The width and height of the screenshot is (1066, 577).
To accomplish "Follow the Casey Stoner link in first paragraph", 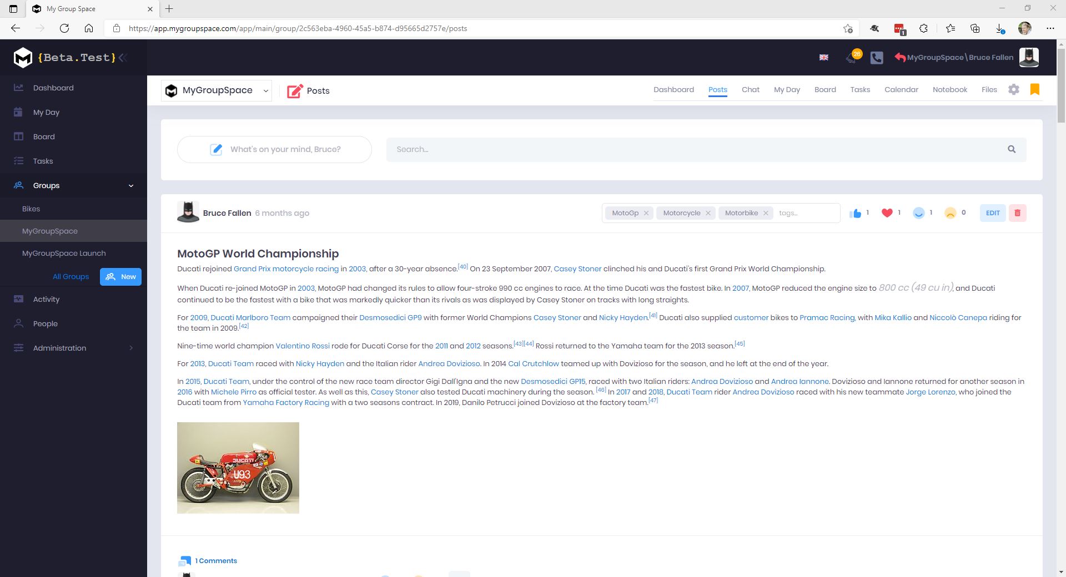I will coord(577,269).
